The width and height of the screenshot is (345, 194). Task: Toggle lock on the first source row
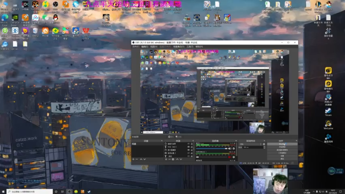pos(192,144)
